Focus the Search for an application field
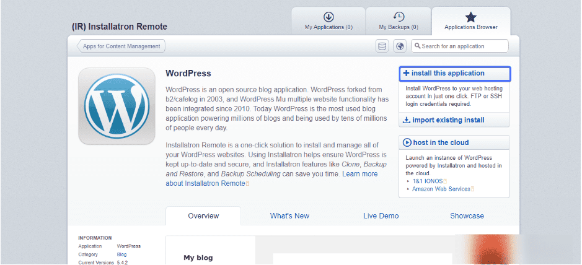 click(x=459, y=46)
